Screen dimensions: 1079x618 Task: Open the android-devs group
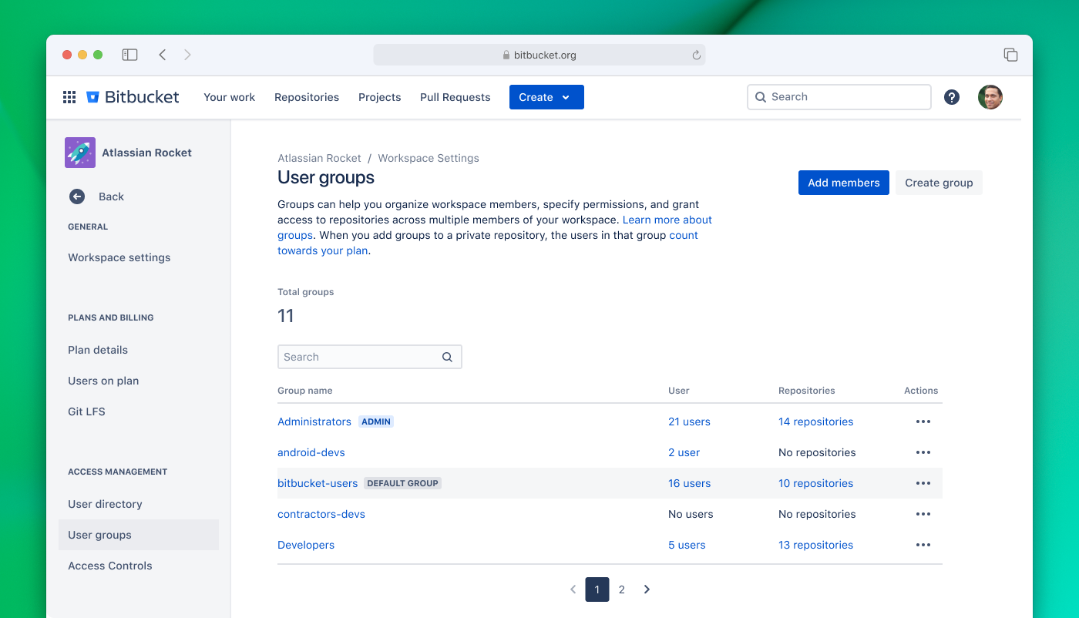311,452
